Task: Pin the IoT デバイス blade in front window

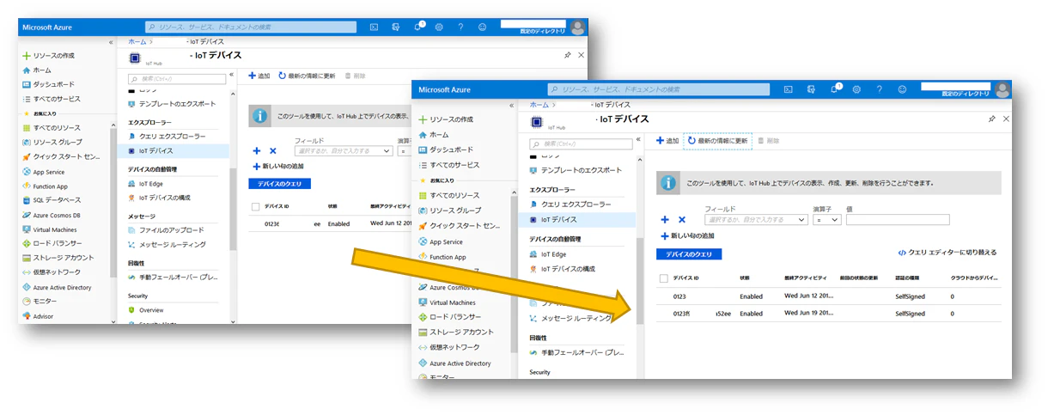Action: (x=992, y=119)
